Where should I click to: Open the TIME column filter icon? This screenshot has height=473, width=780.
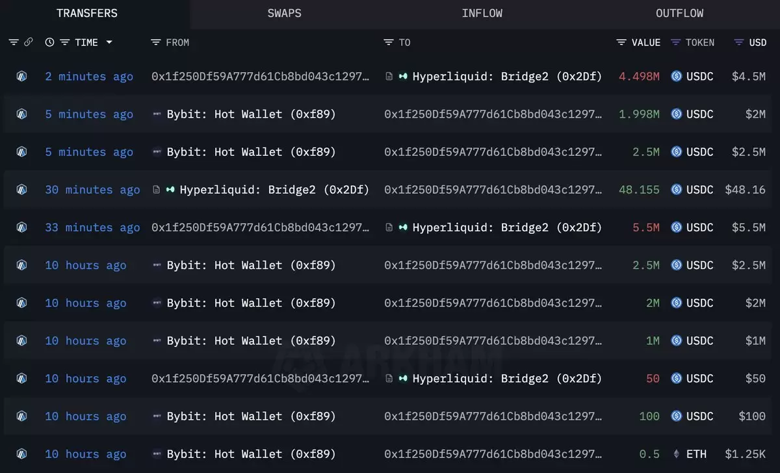click(64, 42)
